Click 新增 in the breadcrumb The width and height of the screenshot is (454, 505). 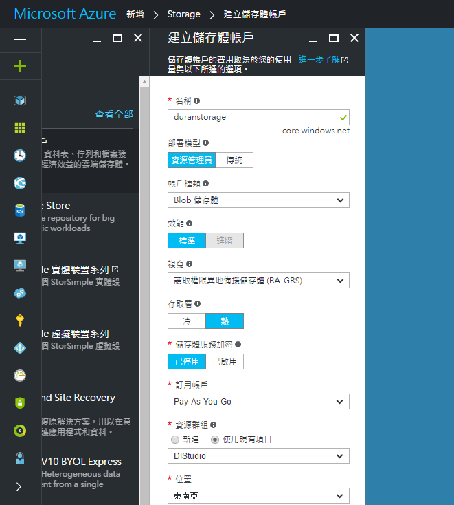click(135, 14)
